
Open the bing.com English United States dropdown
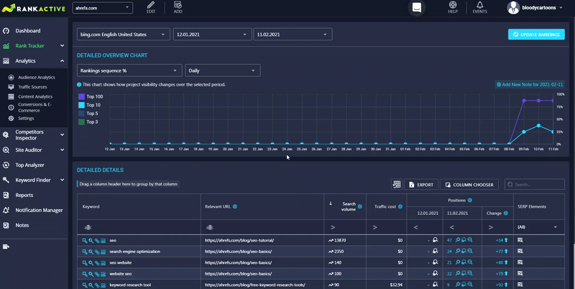pos(123,35)
